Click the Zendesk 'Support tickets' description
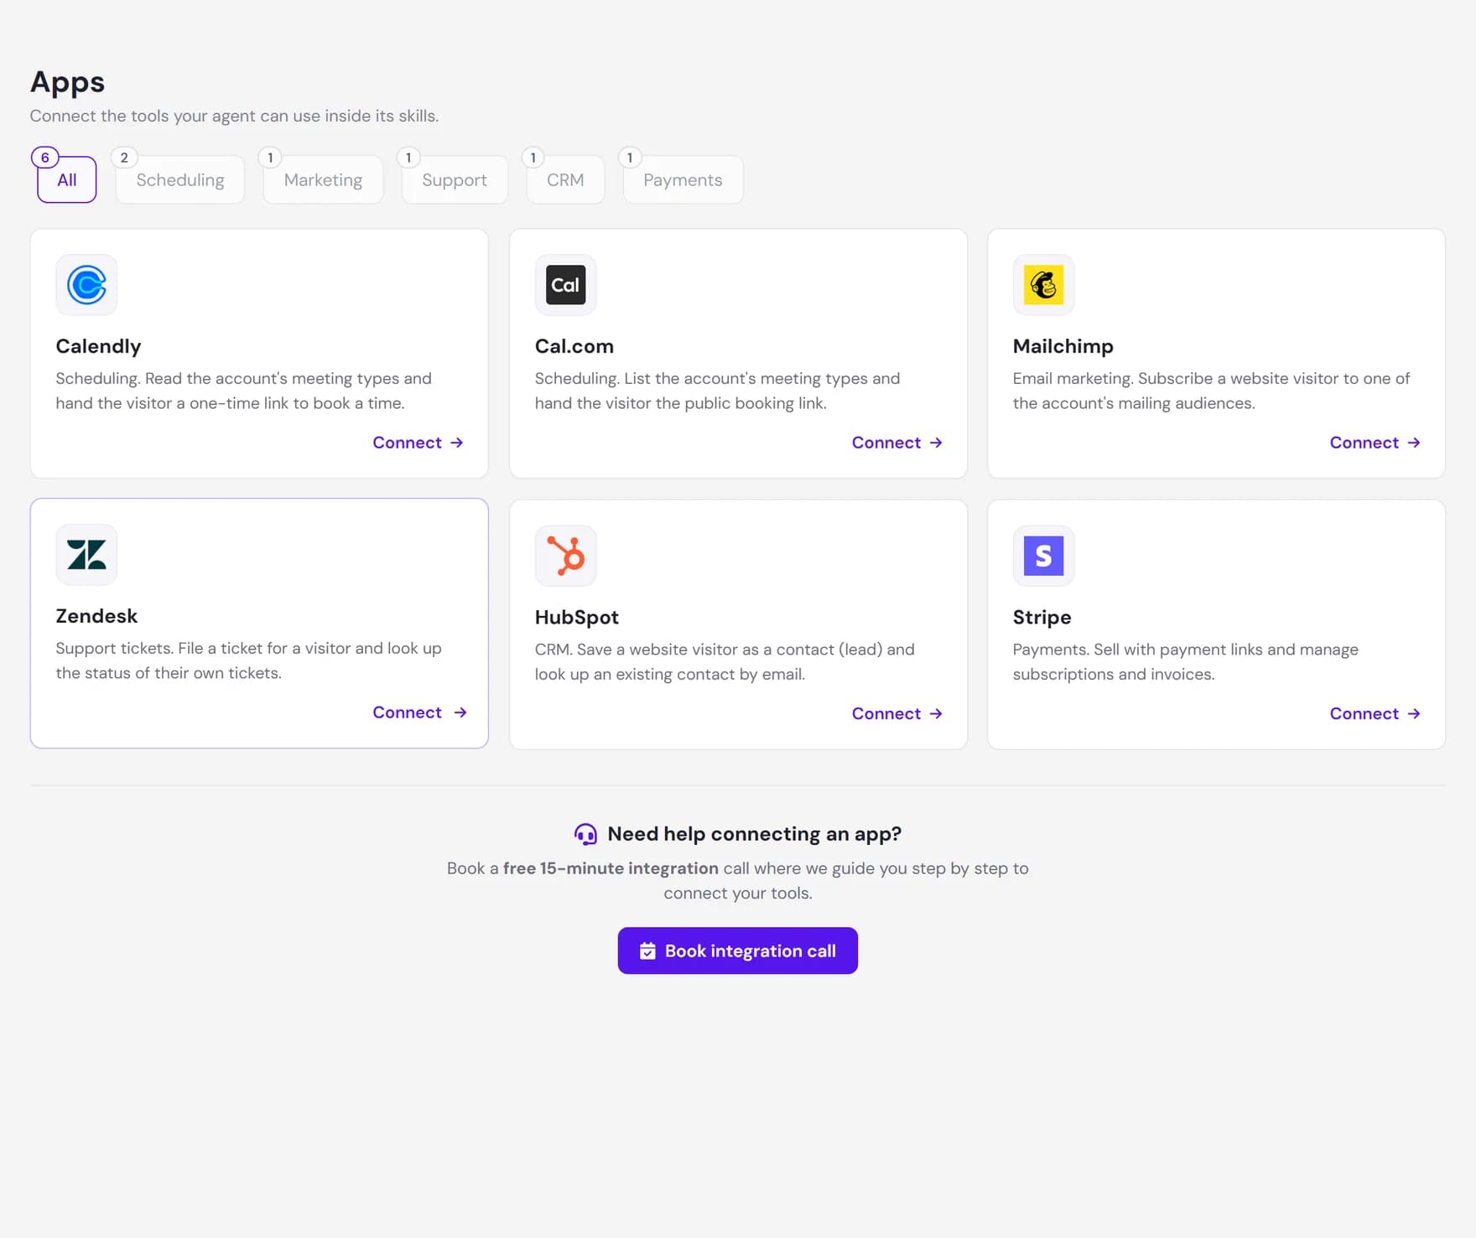This screenshot has width=1476, height=1238. [x=248, y=660]
